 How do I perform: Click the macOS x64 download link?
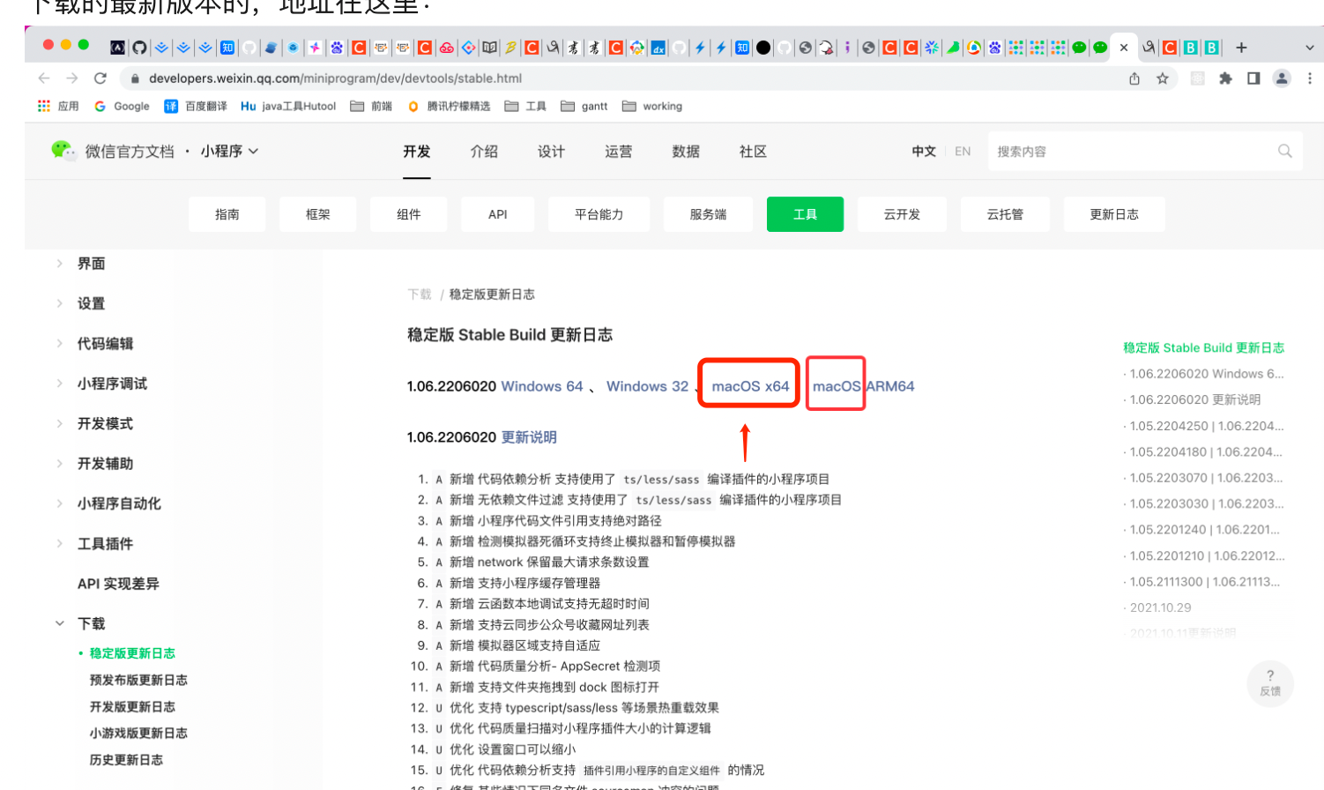(750, 386)
